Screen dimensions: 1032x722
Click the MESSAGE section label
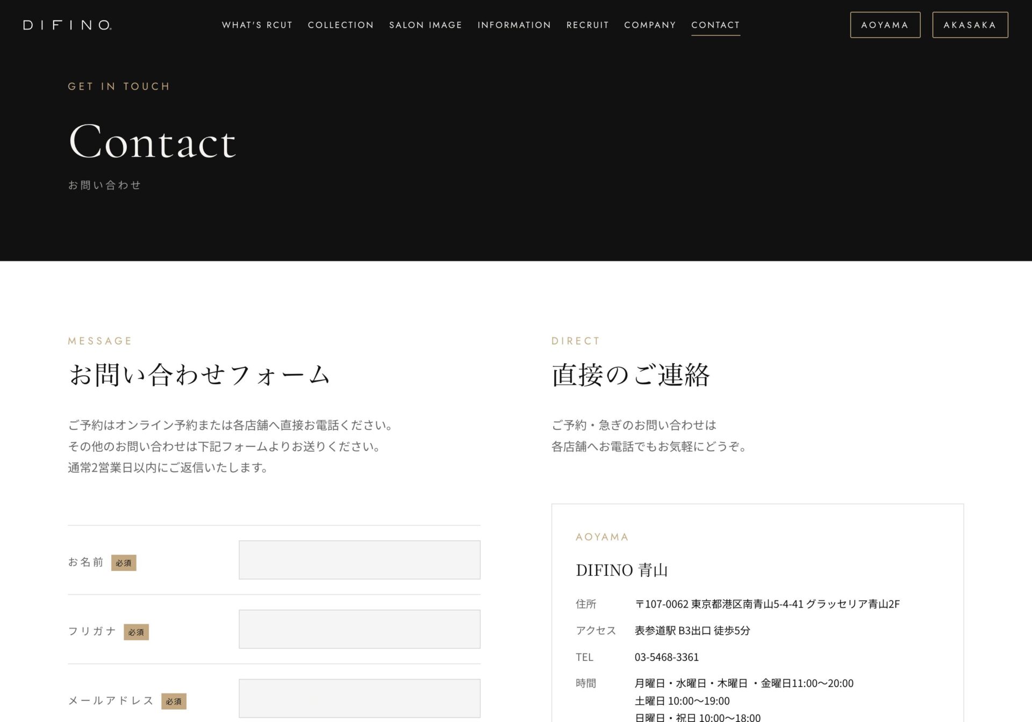point(99,341)
